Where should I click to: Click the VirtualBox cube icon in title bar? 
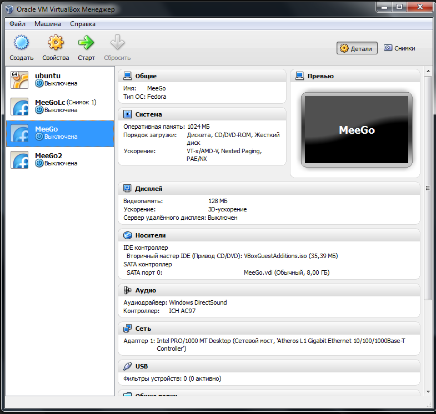[9, 9]
